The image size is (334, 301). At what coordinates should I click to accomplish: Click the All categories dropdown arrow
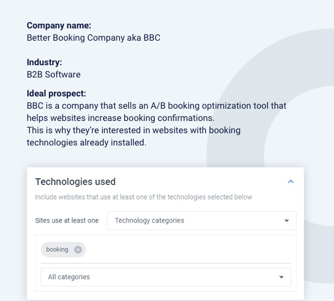point(281,277)
